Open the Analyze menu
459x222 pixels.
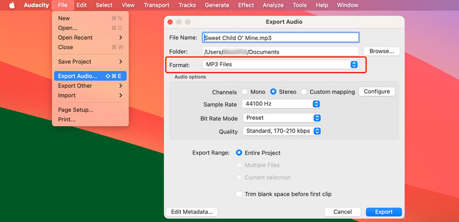273,5
